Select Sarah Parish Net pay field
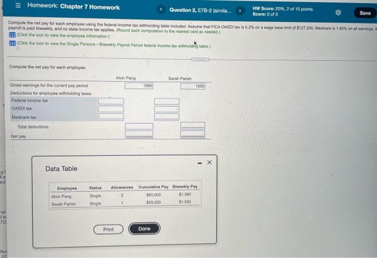 193,134
